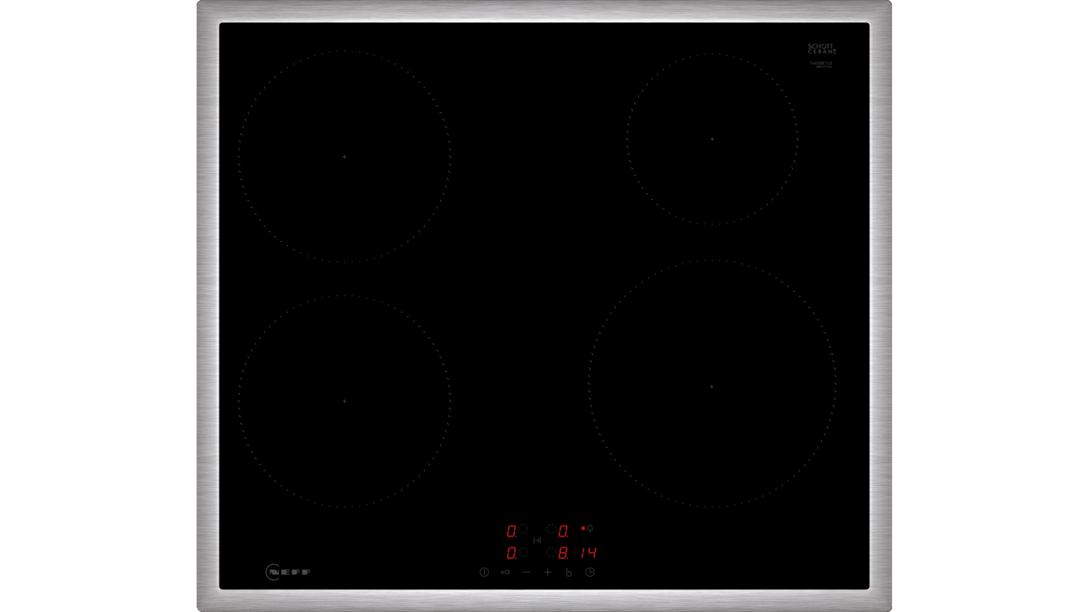Viewport: 1088px width, 612px height.
Task: Select the front-left zone dotted-circle selector
Action: pyautogui.click(x=523, y=552)
